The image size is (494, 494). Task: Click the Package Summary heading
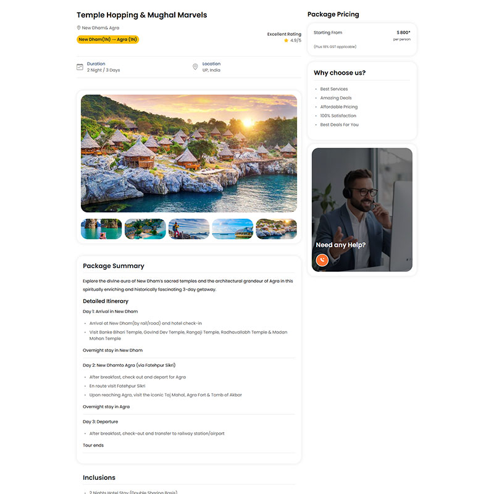coord(114,266)
